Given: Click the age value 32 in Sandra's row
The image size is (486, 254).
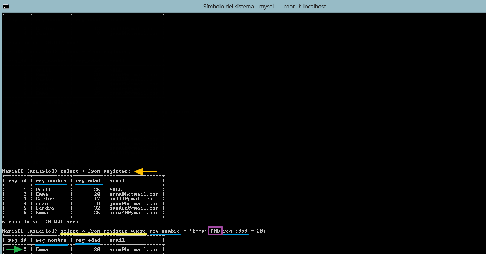Looking at the screenshot, I should 97,208.
